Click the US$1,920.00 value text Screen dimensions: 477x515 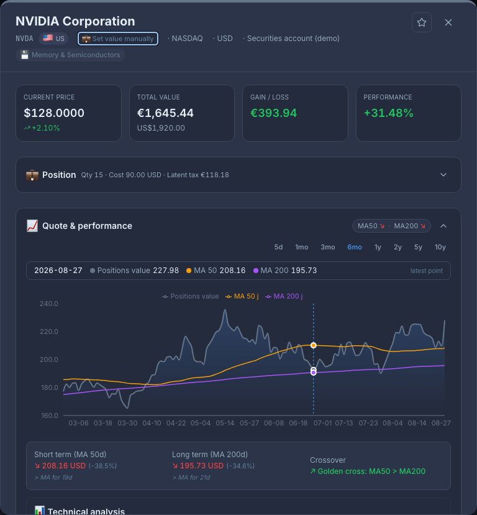[x=161, y=128]
